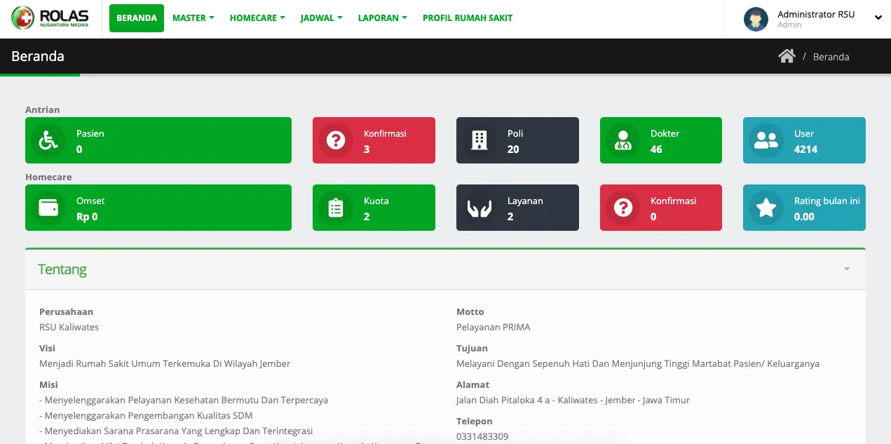The image size is (891, 444).
Task: Open the Rating bulan ini card
Action: pos(804,208)
